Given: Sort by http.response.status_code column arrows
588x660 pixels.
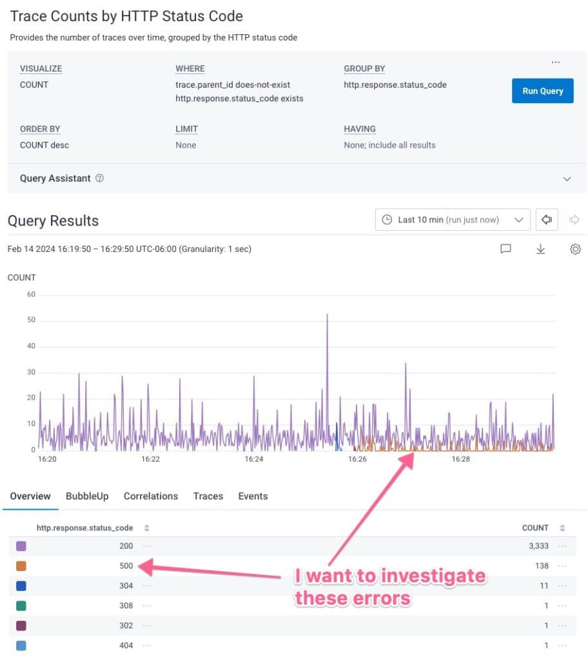Looking at the screenshot, I should tap(146, 528).
